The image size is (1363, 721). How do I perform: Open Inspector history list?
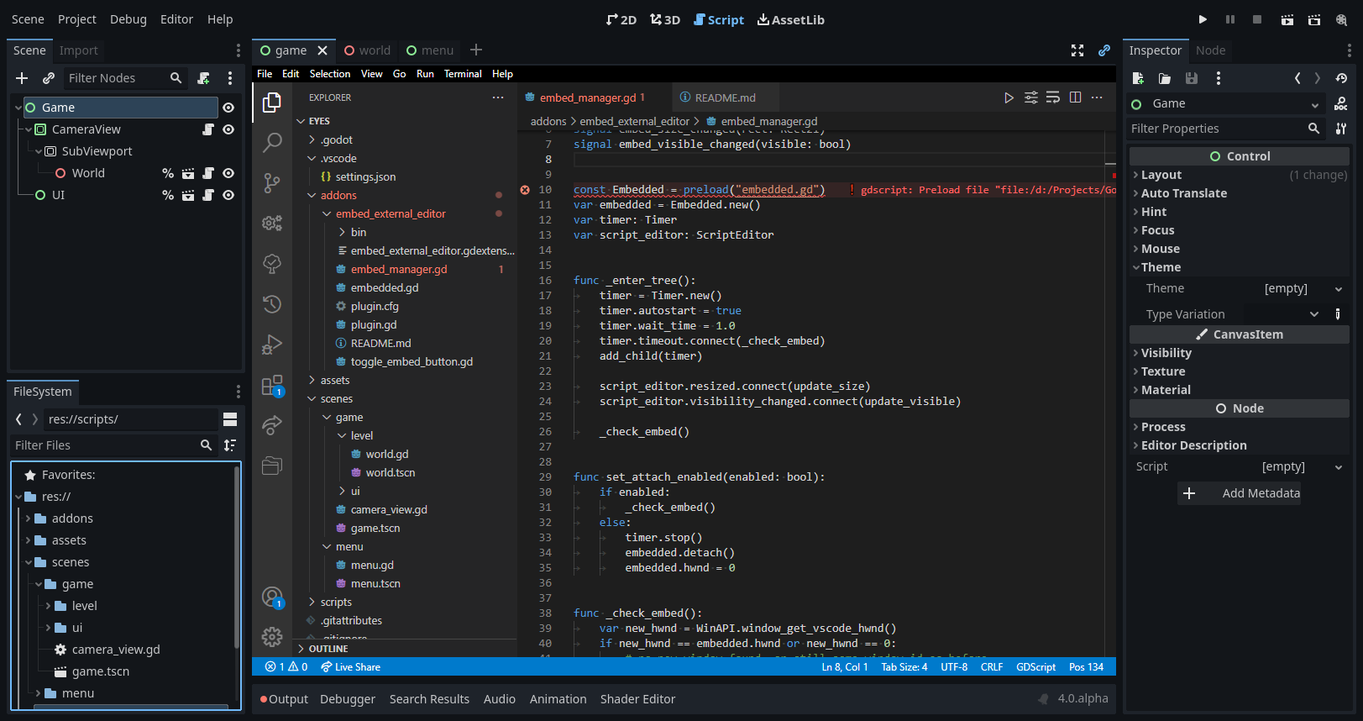(x=1341, y=78)
